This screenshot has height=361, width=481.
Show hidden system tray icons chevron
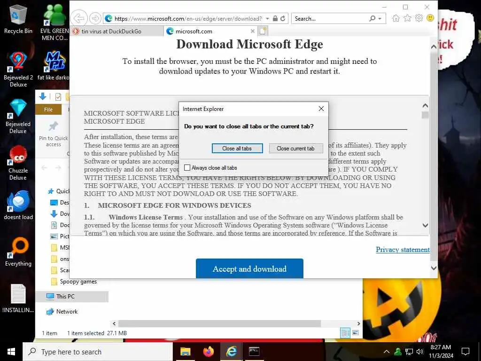click(387, 352)
